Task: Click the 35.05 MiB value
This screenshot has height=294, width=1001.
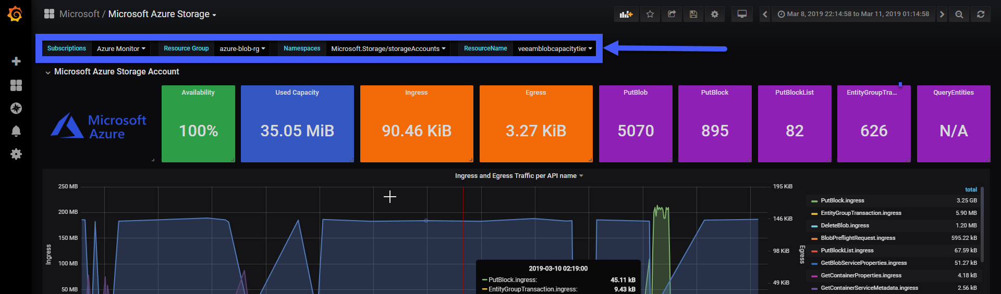Action: click(x=297, y=131)
